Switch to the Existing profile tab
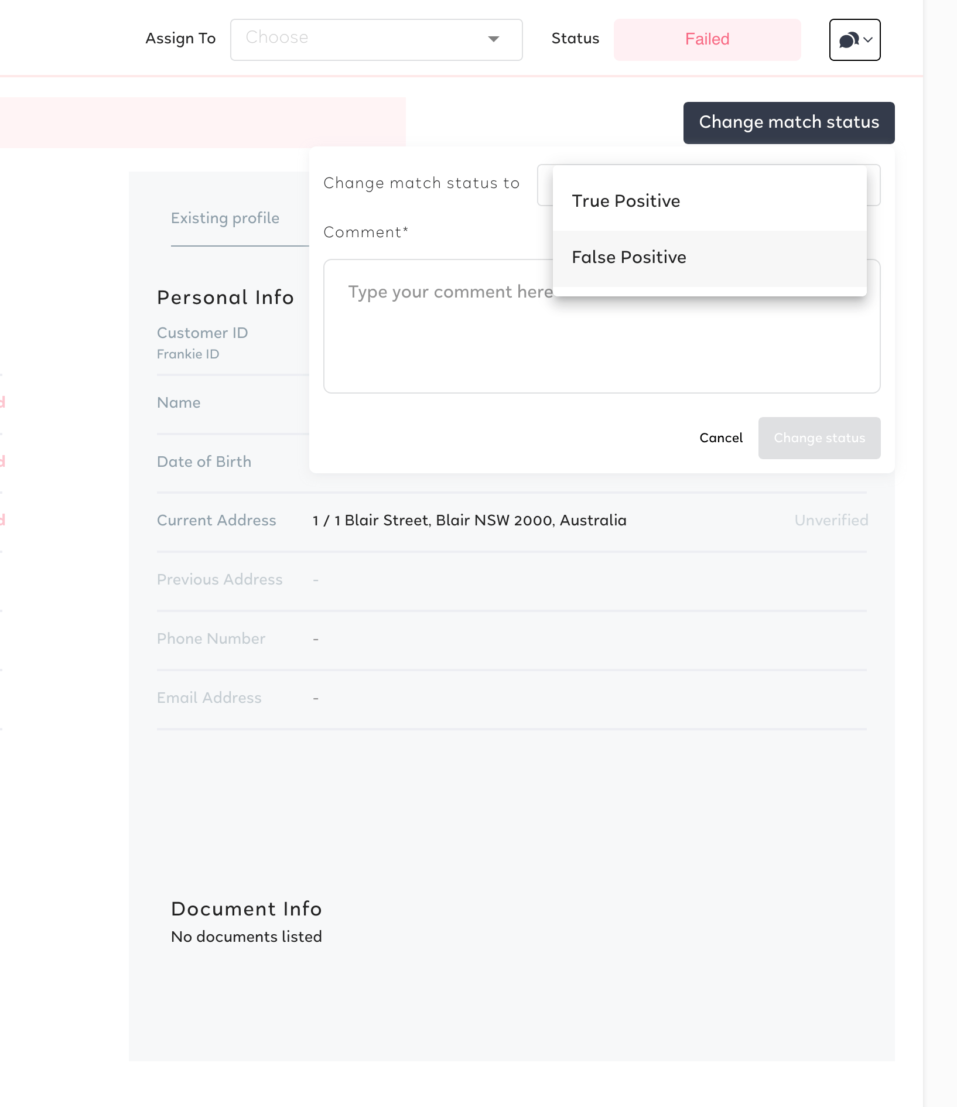The image size is (957, 1107). [225, 218]
